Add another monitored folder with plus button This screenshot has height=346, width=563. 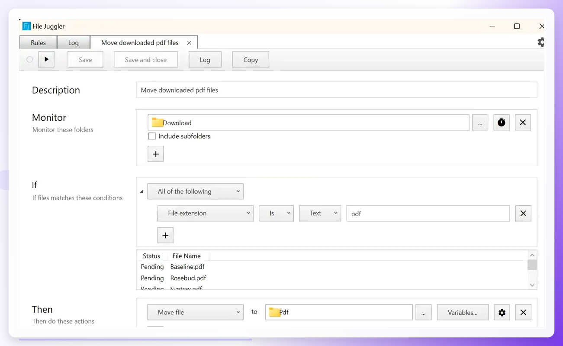(x=156, y=154)
